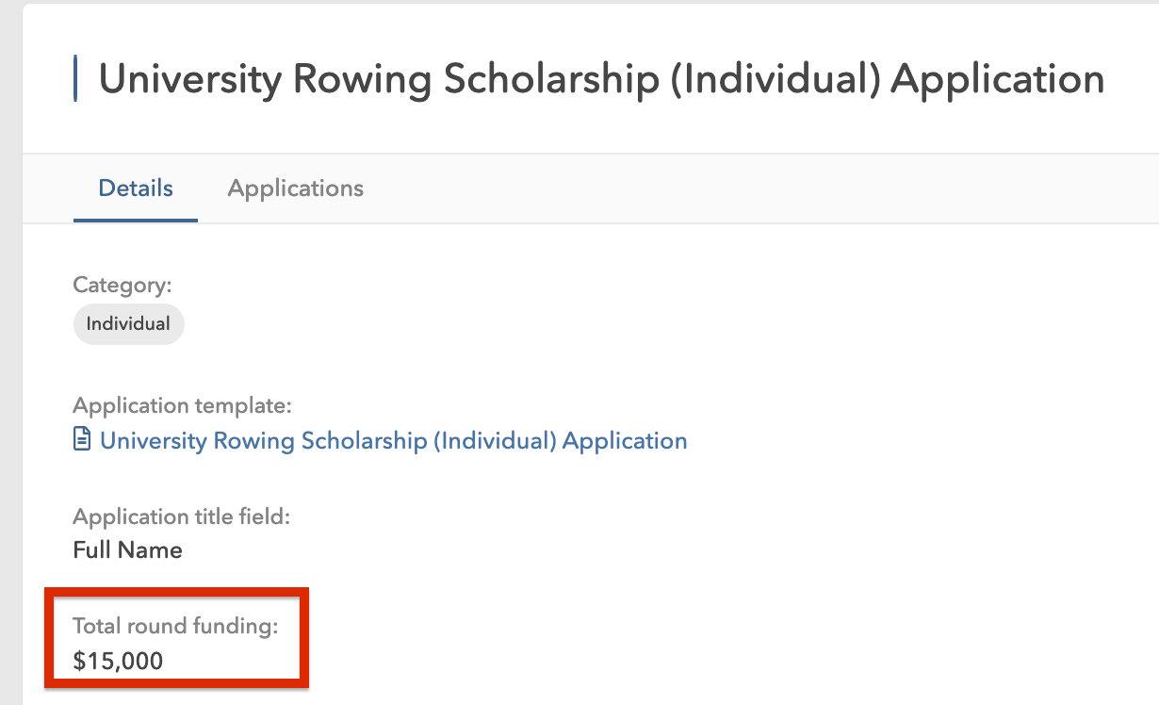Click the "Category:" field label
The width and height of the screenshot is (1159, 705).
point(122,285)
